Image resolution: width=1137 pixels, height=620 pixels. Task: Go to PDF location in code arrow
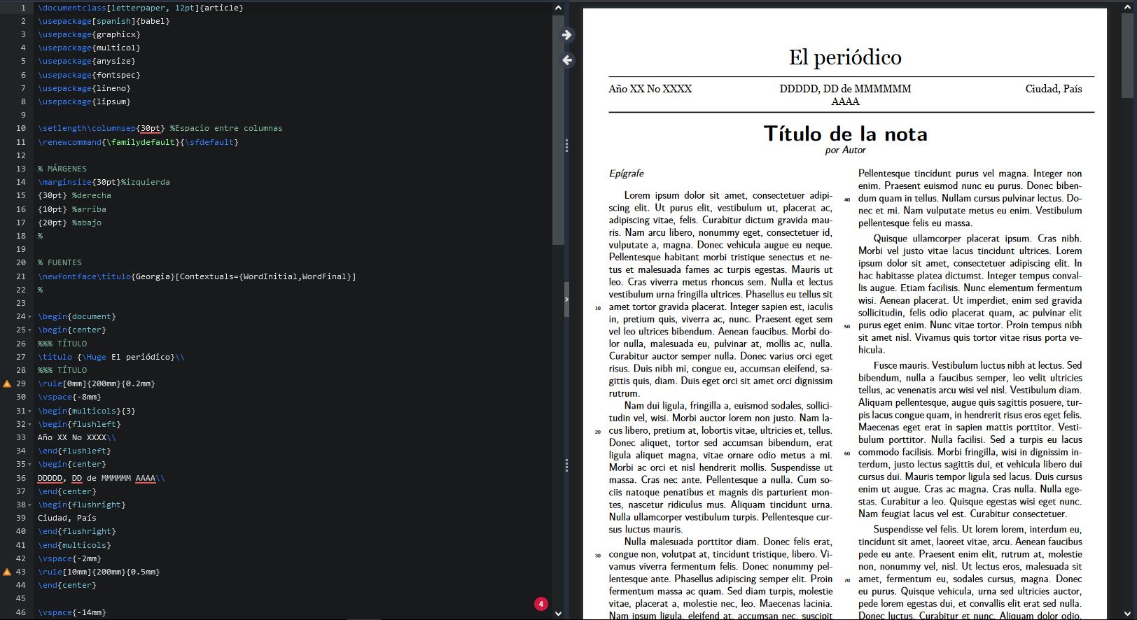point(567,60)
